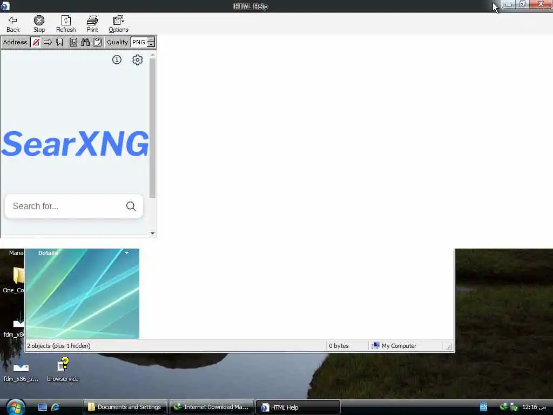Screen dimensions: 553x415
Task: Collapse the Details panel chevron in Explorer window
Action: click(126, 253)
